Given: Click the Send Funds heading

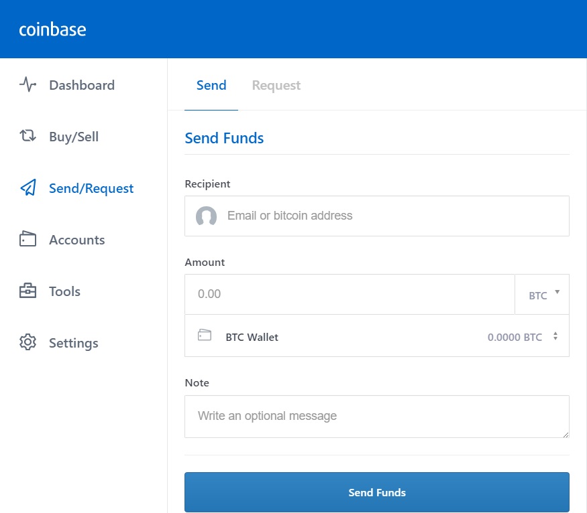Looking at the screenshot, I should pyautogui.click(x=224, y=138).
